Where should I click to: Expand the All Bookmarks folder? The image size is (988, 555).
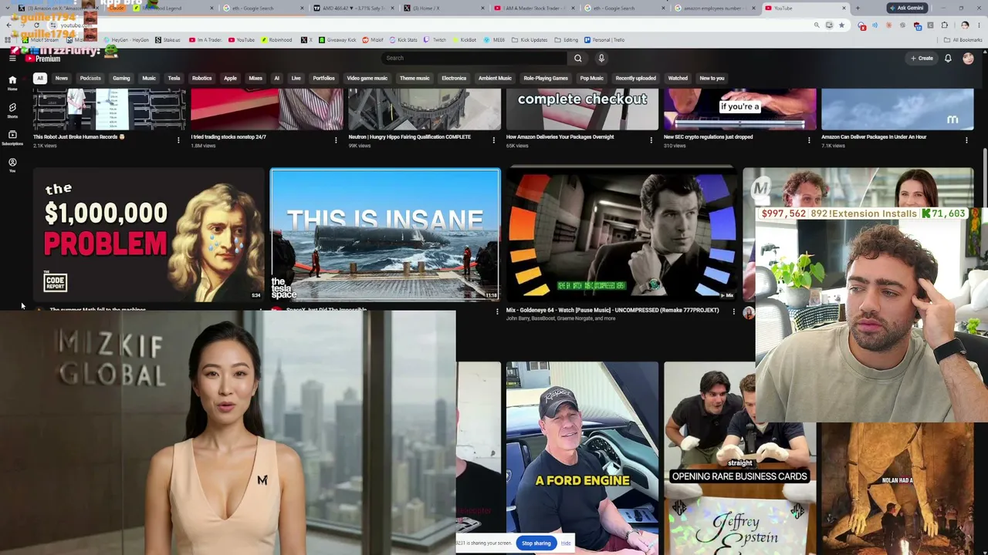[x=965, y=40]
